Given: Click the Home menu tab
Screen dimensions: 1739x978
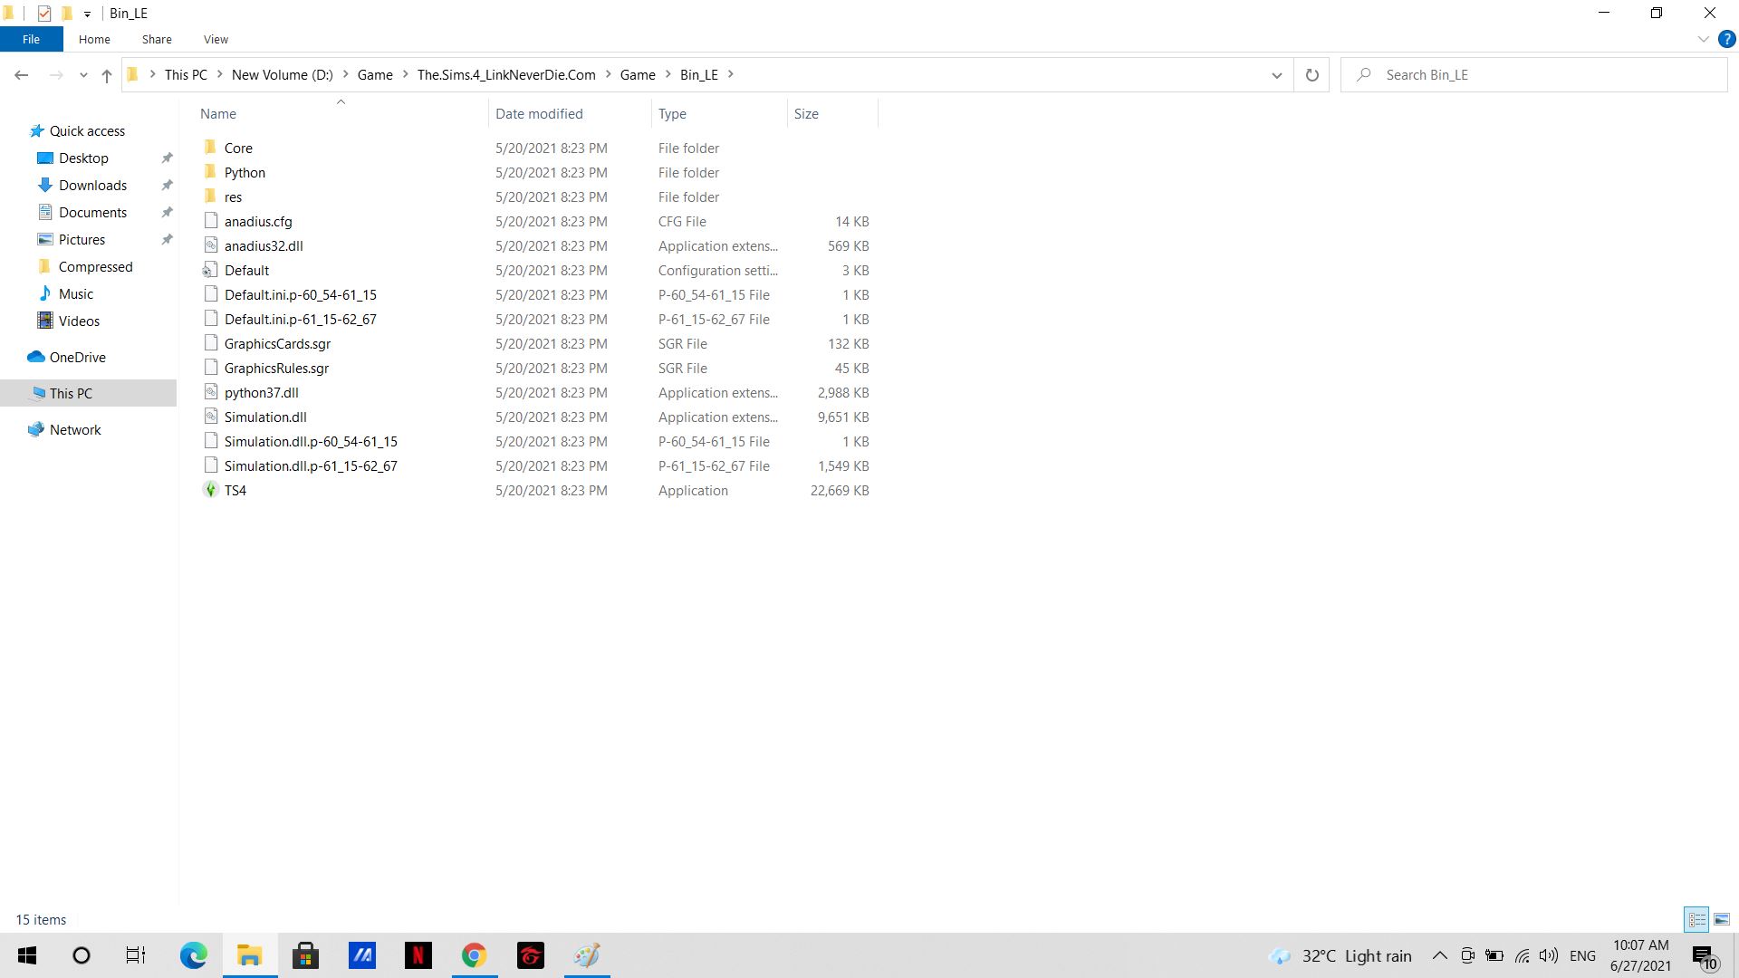Looking at the screenshot, I should click(x=94, y=40).
